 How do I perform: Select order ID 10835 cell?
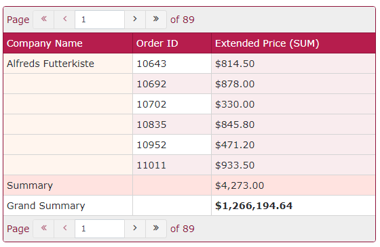[172, 125]
